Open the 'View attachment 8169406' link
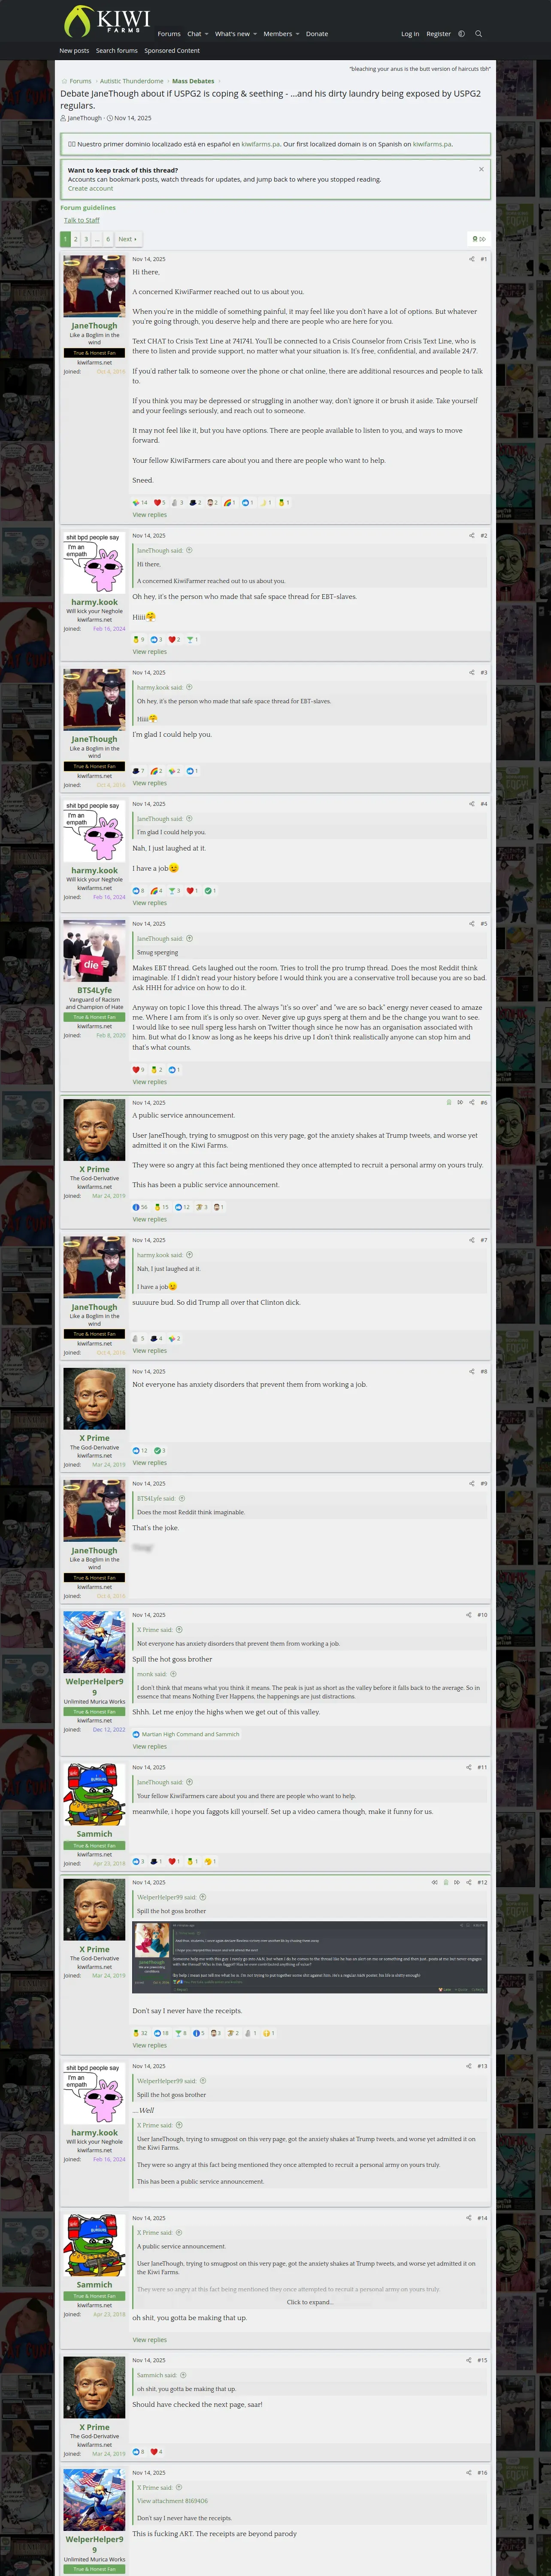Viewport: 551px width, 2576px height. [x=173, y=2501]
